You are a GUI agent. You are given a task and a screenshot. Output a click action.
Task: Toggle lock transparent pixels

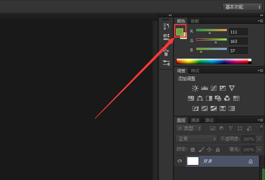pyautogui.click(x=193, y=150)
